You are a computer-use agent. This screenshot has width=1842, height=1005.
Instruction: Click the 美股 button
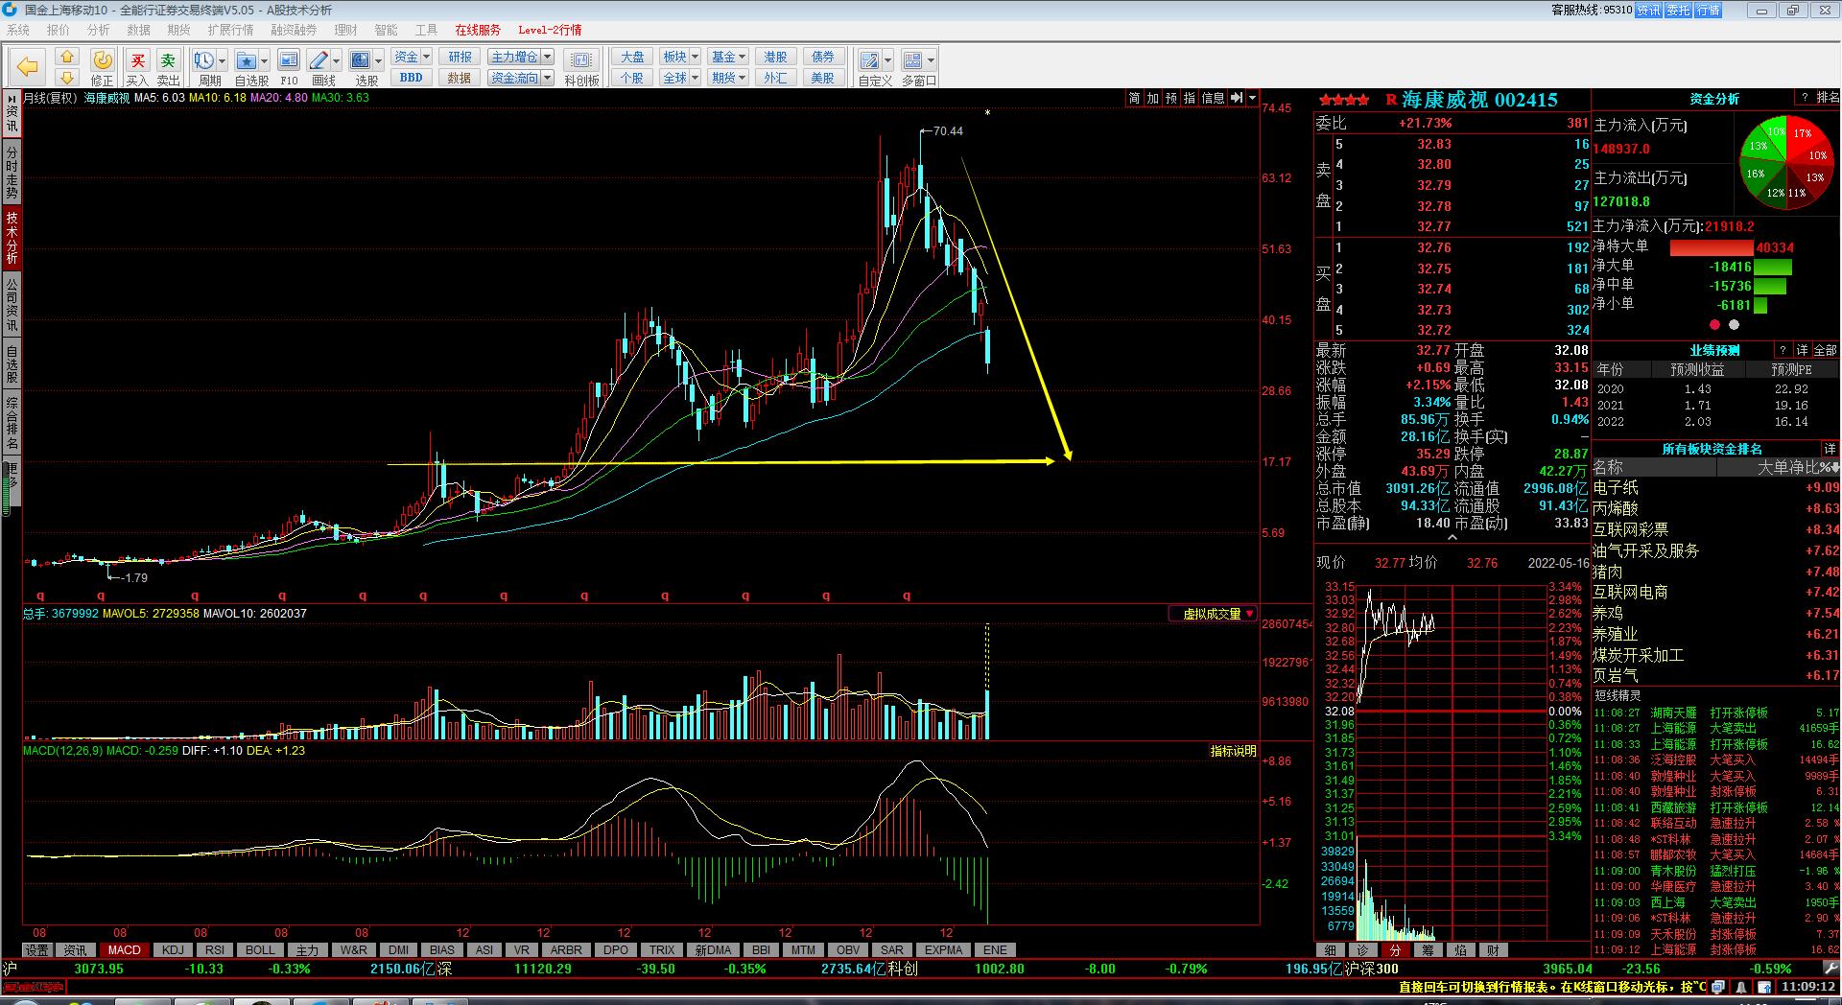[x=822, y=78]
